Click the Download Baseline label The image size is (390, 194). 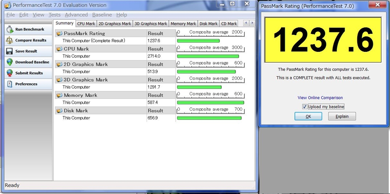(32, 62)
